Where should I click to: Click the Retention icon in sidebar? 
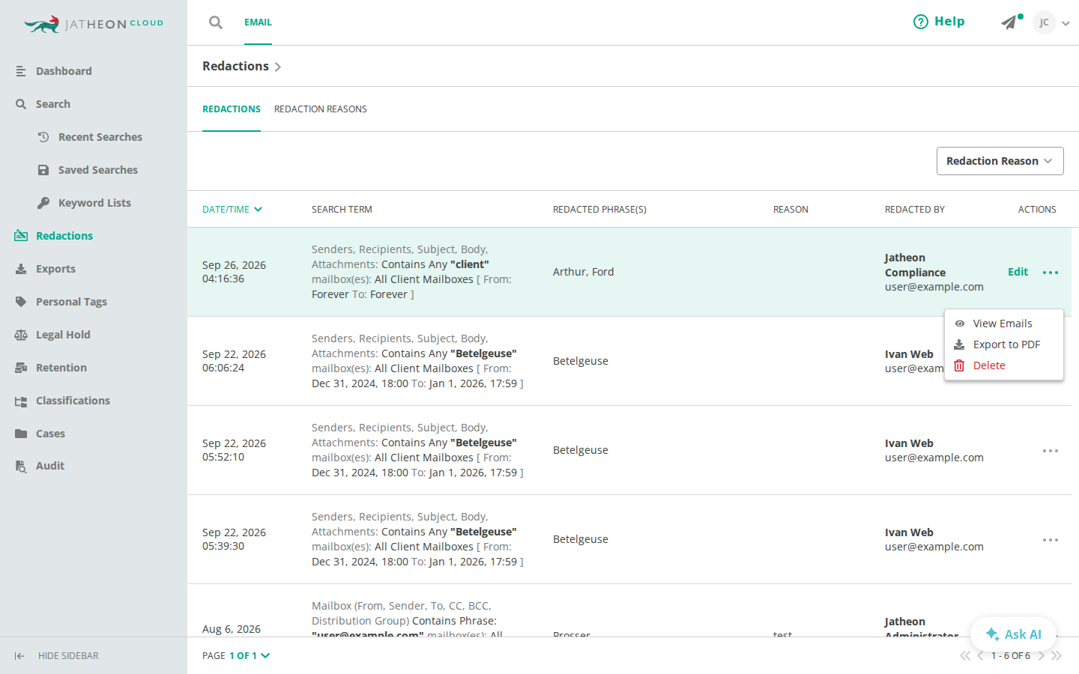(21, 368)
